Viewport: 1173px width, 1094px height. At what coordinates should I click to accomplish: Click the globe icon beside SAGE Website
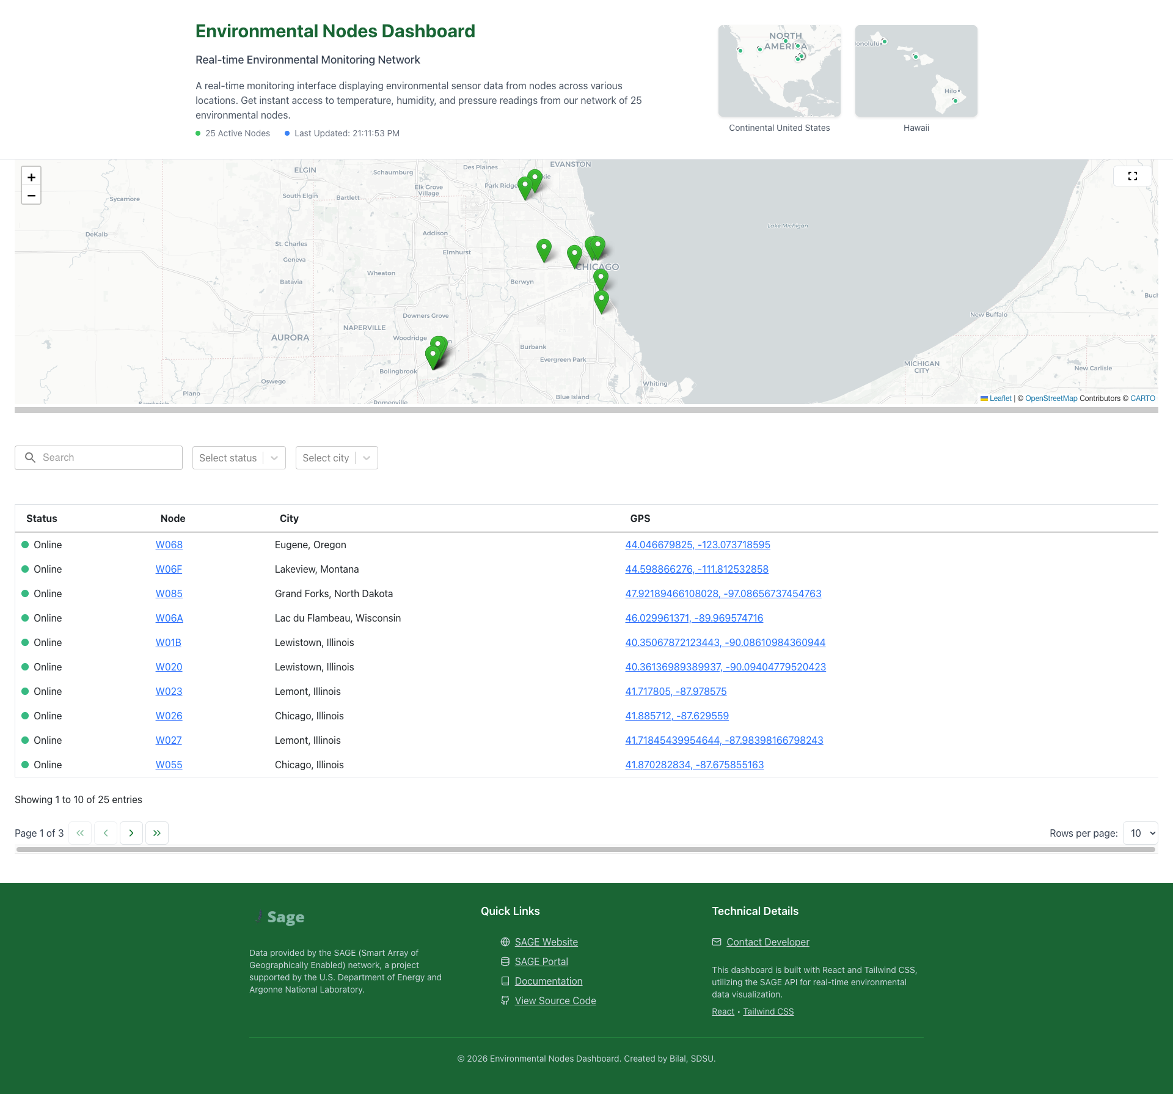[x=505, y=942]
